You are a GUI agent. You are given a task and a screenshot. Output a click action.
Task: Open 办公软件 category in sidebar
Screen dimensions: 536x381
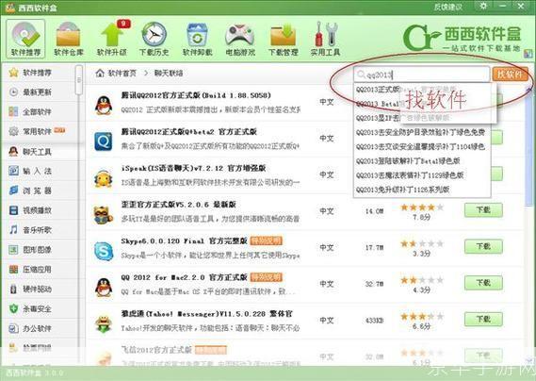point(38,328)
